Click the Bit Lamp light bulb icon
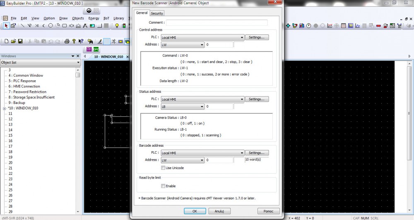The width and height of the screenshot is (414, 220). (x=117, y=26)
